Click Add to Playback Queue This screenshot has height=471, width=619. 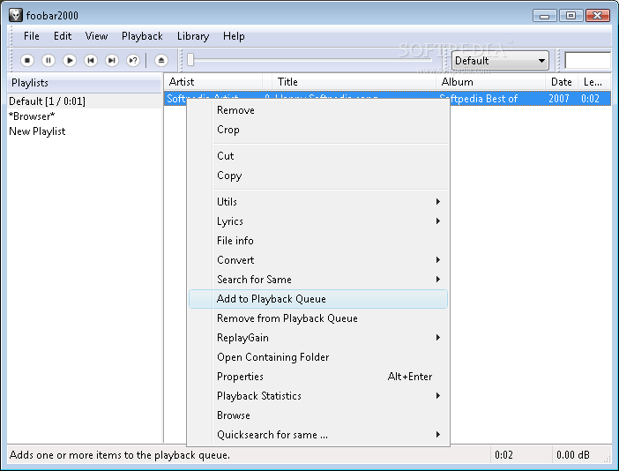click(318, 299)
